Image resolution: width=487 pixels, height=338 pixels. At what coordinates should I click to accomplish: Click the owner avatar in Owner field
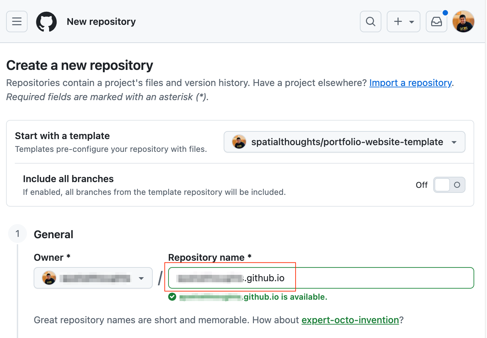coord(49,278)
